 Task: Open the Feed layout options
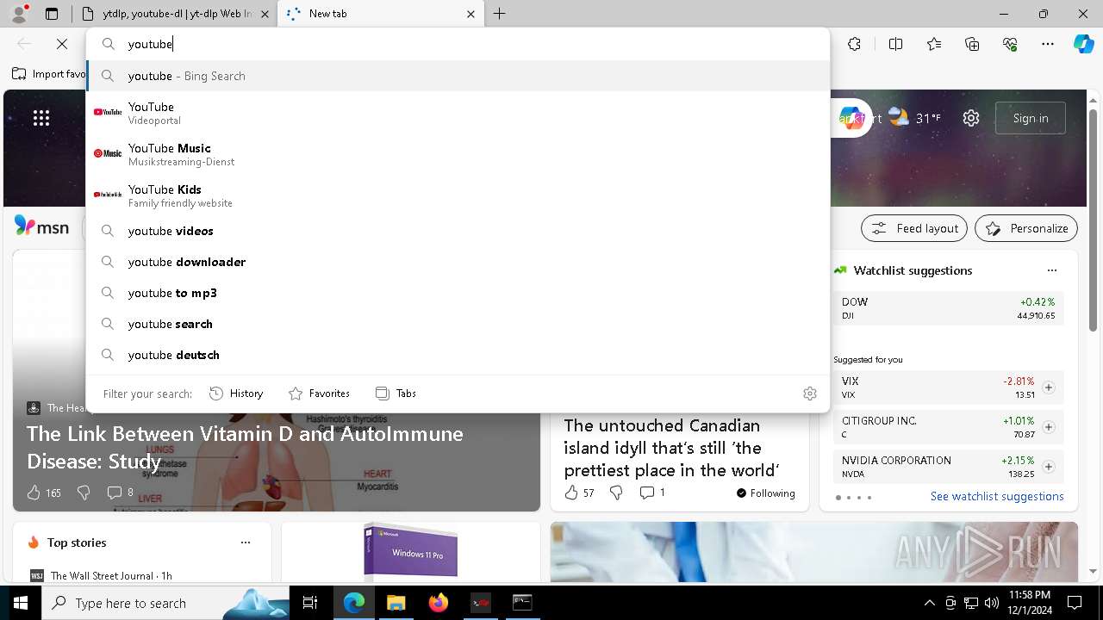[914, 228]
